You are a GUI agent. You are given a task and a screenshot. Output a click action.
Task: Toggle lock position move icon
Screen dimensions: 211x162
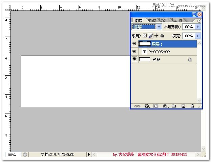click(156, 36)
